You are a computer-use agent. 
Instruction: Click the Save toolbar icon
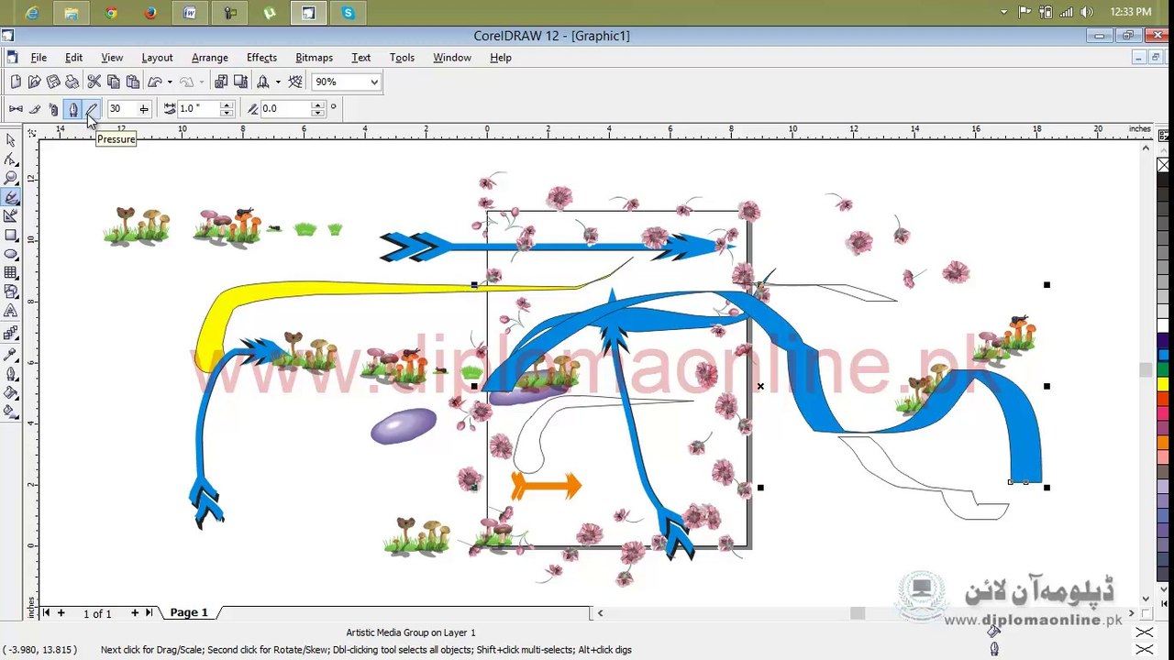pyautogui.click(x=53, y=82)
